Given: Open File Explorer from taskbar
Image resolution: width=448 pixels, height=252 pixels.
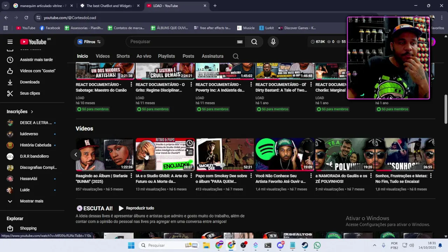Looking at the screenshot, I should [x=206, y=245].
